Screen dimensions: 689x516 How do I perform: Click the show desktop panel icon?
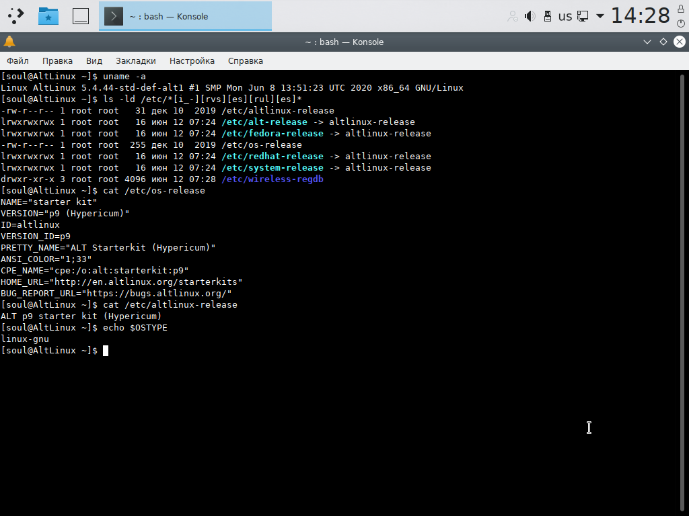coord(81,16)
